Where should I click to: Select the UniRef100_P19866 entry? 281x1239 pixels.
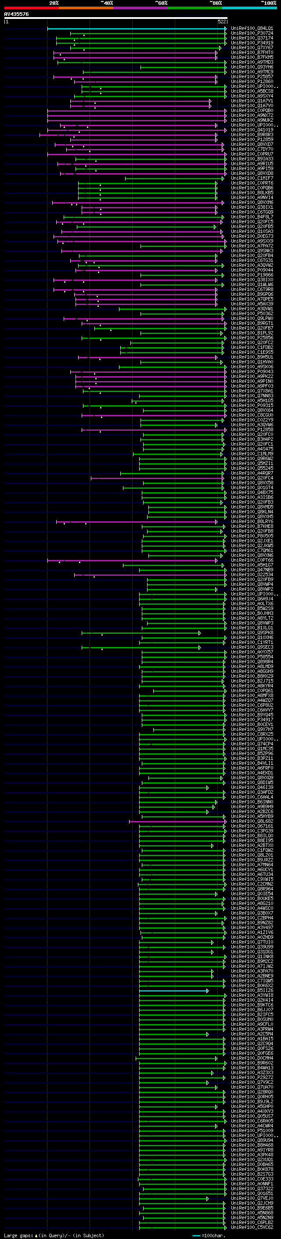tap(252, 275)
